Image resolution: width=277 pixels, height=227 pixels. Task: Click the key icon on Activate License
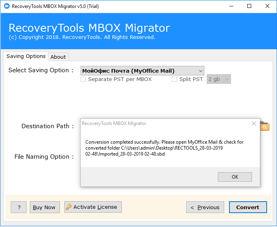[x=69, y=207]
